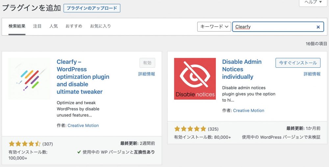This screenshot has width=329, height=167.
Task: Click 最終更新: 2週間前 text on Clearfy
Action: [138, 143]
